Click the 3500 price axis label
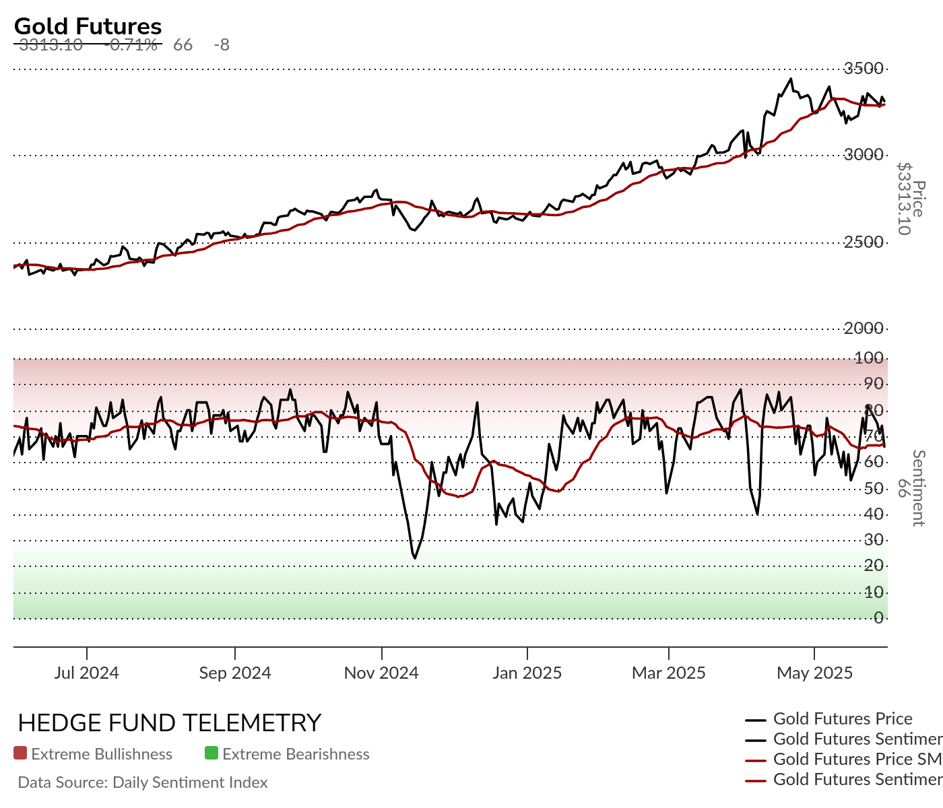The height and width of the screenshot is (808, 943). point(864,69)
